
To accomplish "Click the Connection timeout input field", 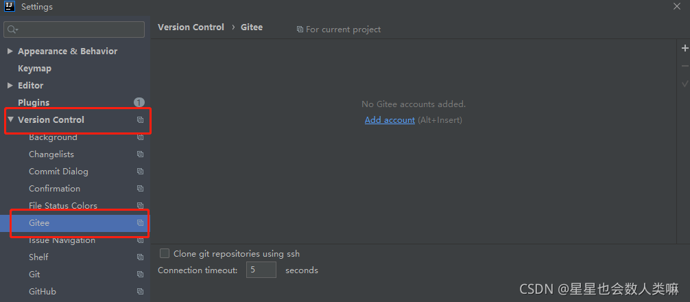I will [261, 270].
